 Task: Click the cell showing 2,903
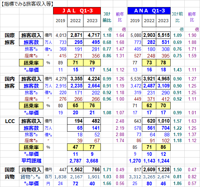coord(149,35)
